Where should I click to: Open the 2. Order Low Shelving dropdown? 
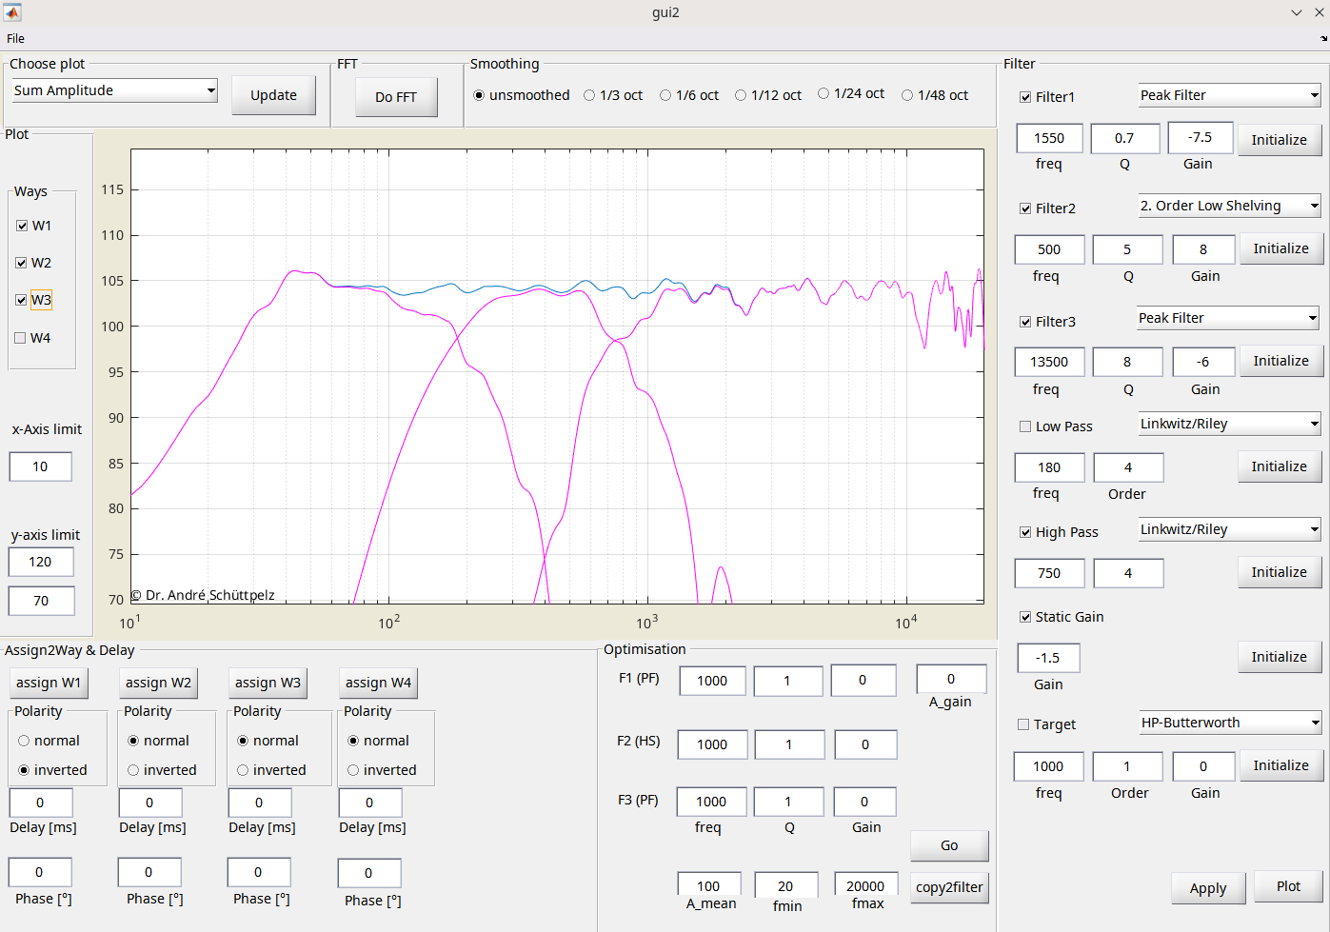click(1229, 206)
